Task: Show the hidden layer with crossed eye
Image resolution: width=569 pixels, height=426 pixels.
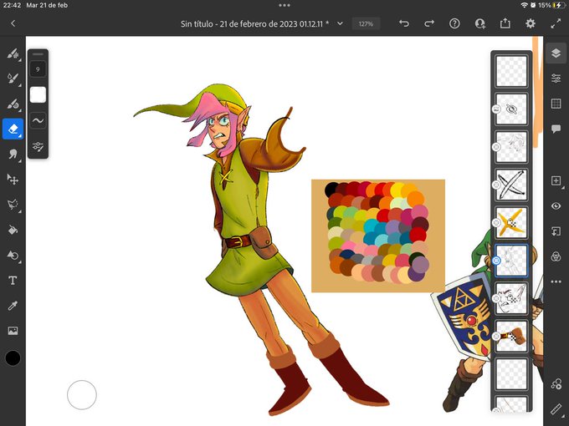Action: (x=511, y=109)
